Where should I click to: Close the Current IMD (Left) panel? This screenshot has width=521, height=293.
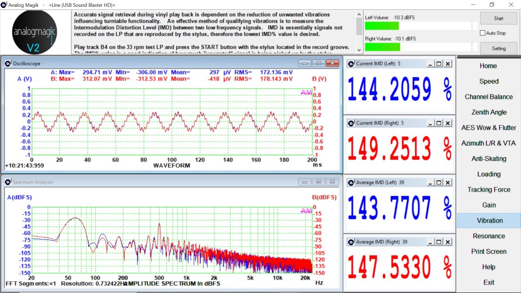pos(448,64)
